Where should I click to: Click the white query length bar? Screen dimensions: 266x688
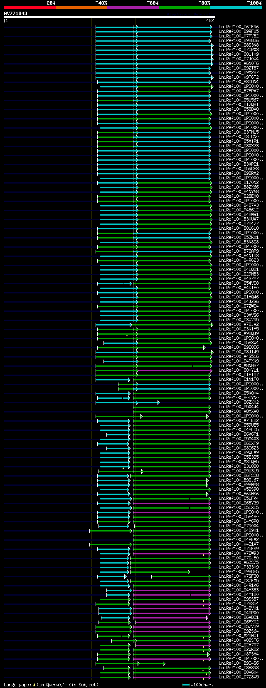click(110, 17)
